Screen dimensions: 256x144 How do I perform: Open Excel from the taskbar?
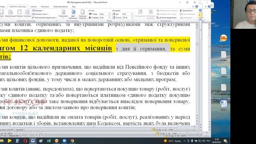49,141
